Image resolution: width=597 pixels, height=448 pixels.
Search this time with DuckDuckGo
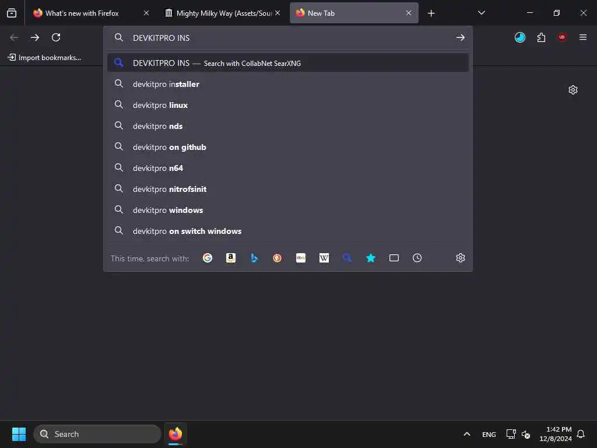[x=277, y=258]
